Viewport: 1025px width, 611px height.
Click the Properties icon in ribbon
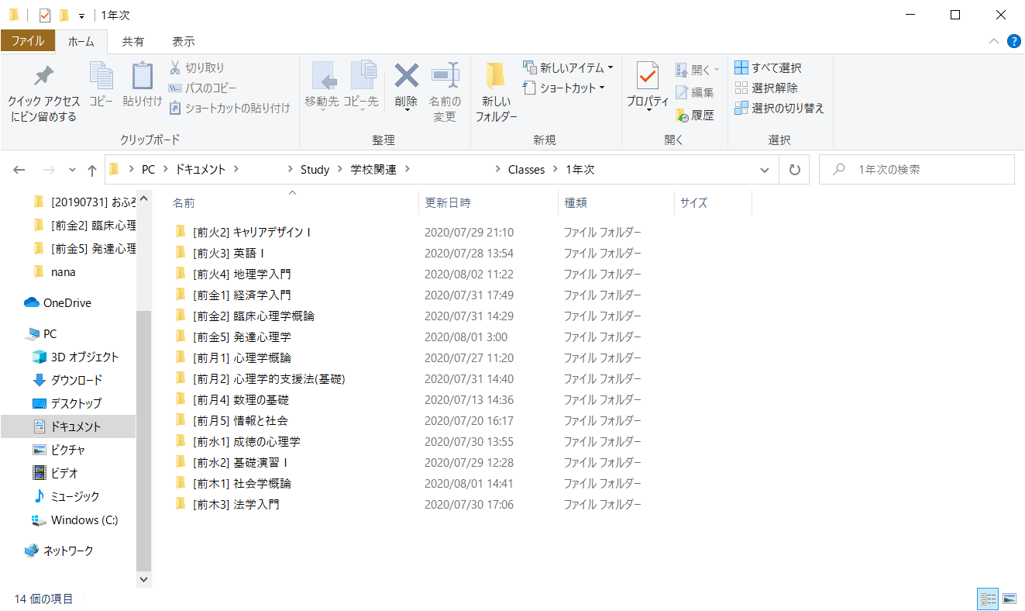pyautogui.click(x=647, y=78)
